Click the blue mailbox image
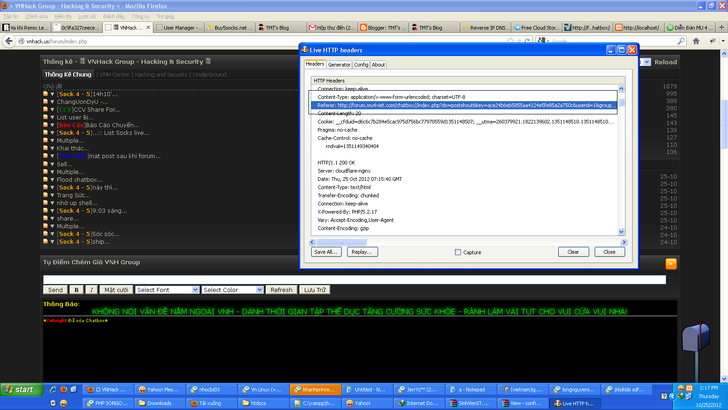Viewport: 728px width, 410px height. point(696,337)
